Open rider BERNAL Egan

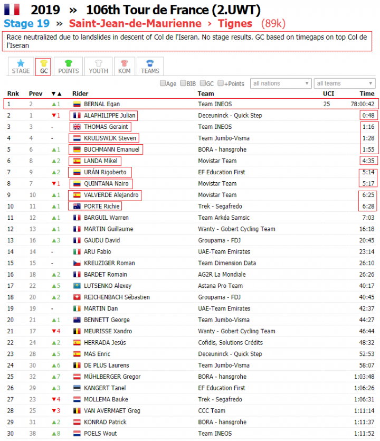click(102, 104)
